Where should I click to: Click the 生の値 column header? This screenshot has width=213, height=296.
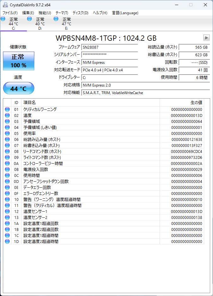click(181, 103)
